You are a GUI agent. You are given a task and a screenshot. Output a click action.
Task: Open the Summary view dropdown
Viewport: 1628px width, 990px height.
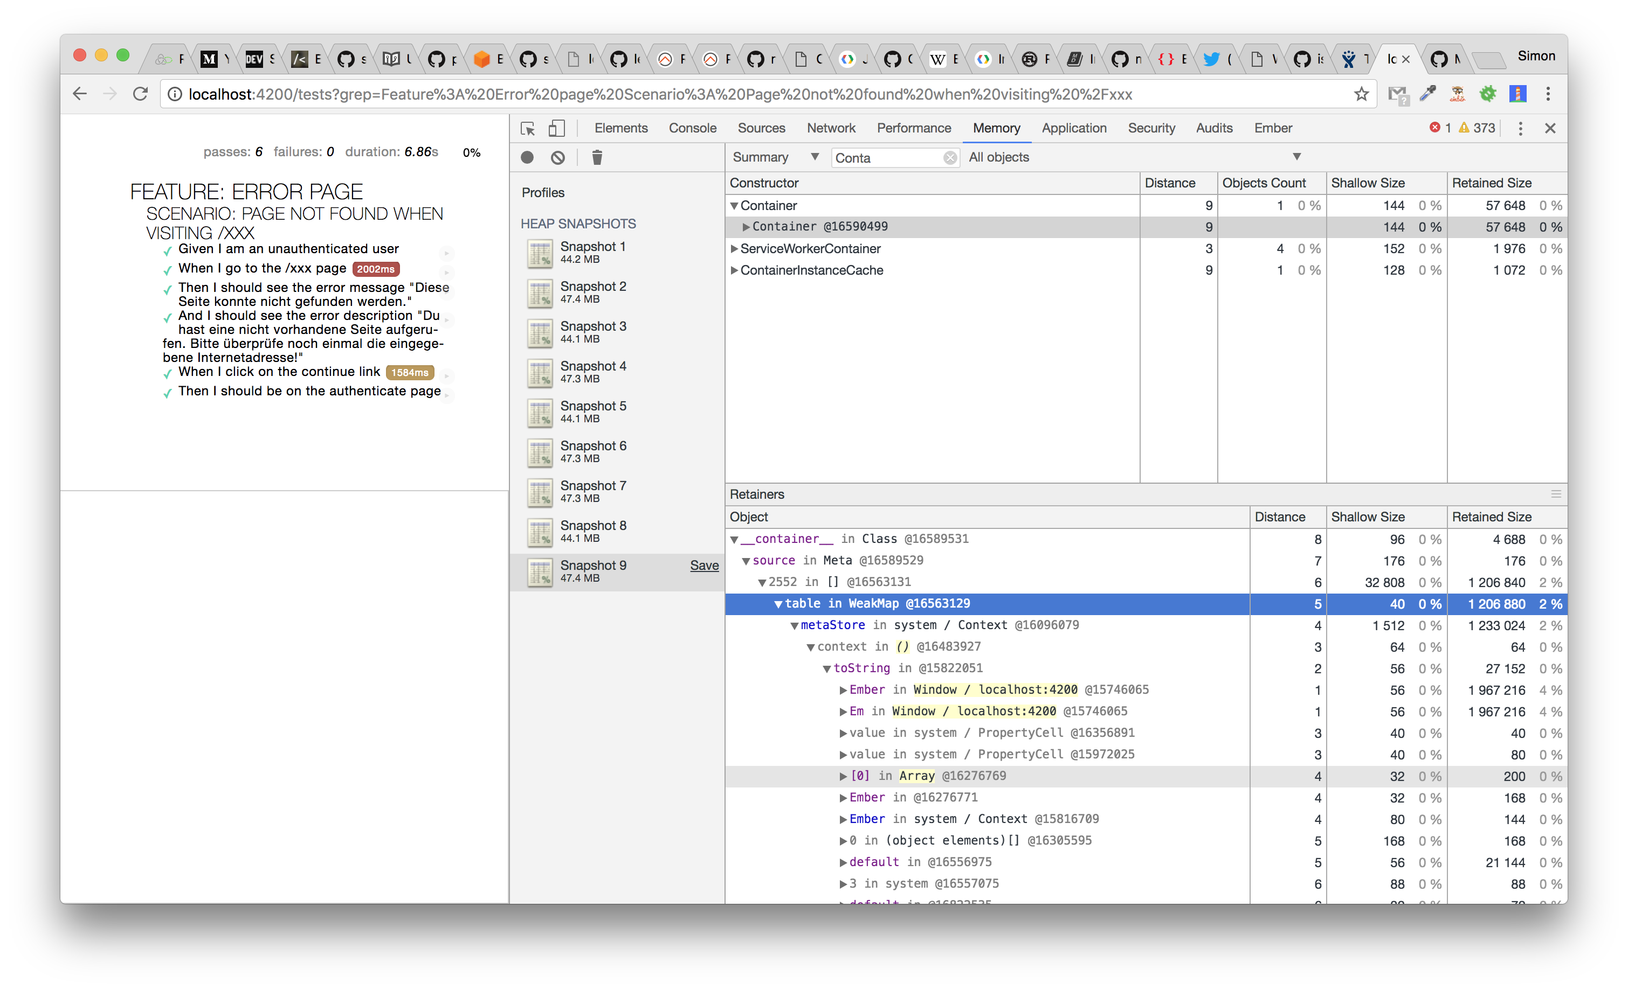[x=775, y=157]
